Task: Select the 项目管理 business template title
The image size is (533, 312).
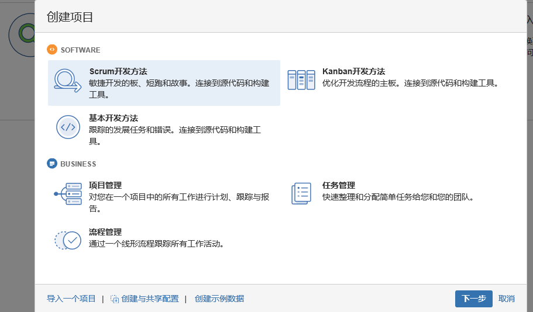Action: point(105,185)
